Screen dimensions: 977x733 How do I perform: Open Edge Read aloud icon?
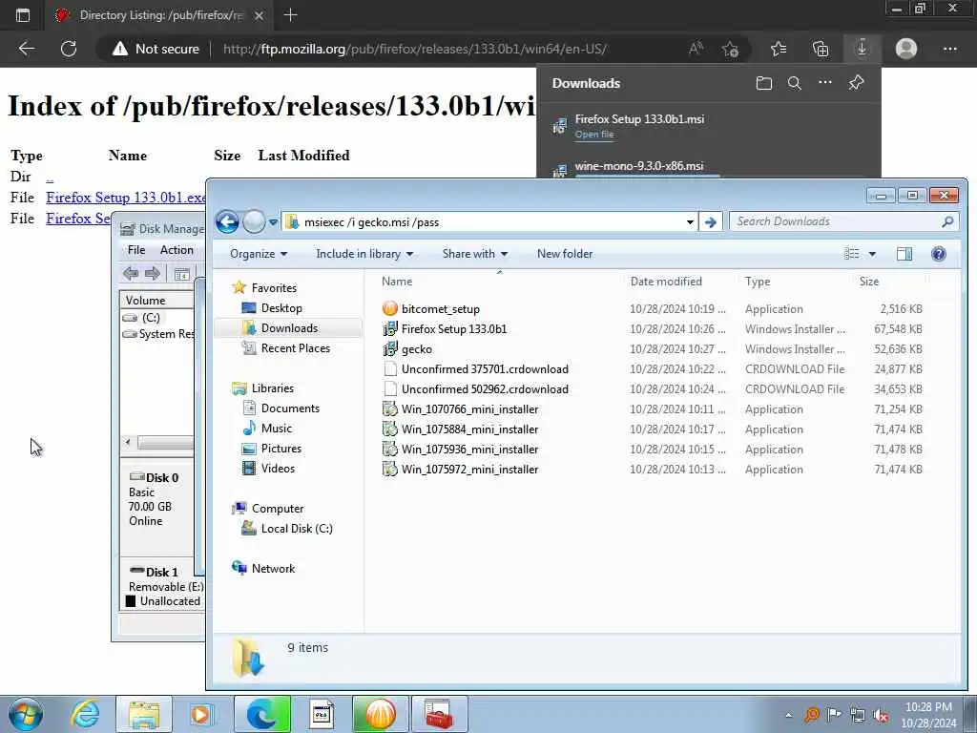[696, 49]
